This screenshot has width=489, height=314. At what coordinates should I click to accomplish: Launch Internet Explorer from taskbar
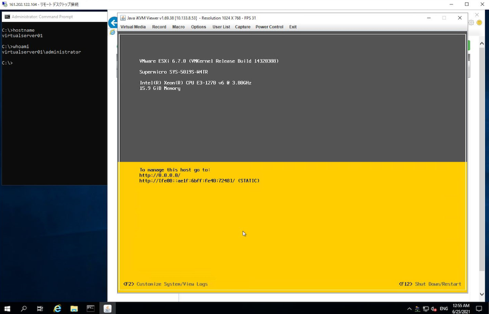(x=57, y=309)
